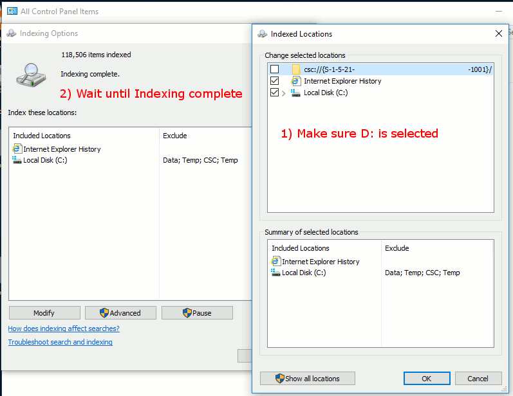Click Internet Explorer History icon in locations tree
This screenshot has height=396, width=513.
pyautogui.click(x=295, y=81)
